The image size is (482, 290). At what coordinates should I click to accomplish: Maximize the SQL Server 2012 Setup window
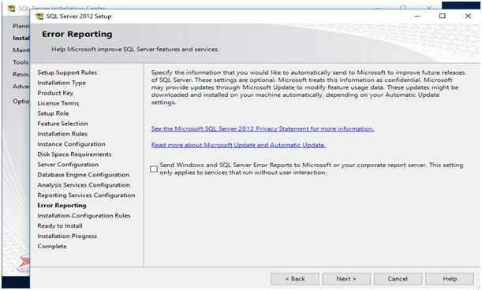(x=443, y=16)
